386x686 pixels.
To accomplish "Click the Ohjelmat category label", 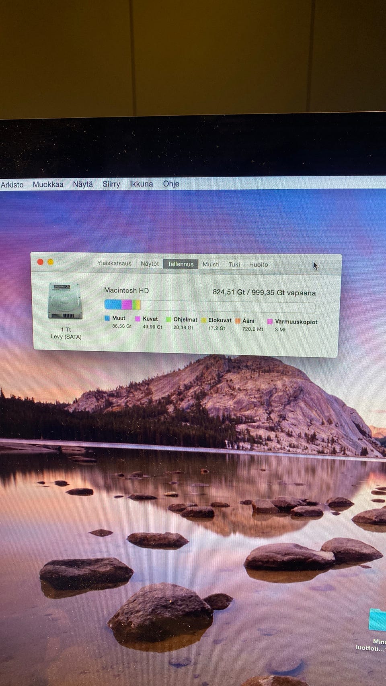I will [x=185, y=319].
